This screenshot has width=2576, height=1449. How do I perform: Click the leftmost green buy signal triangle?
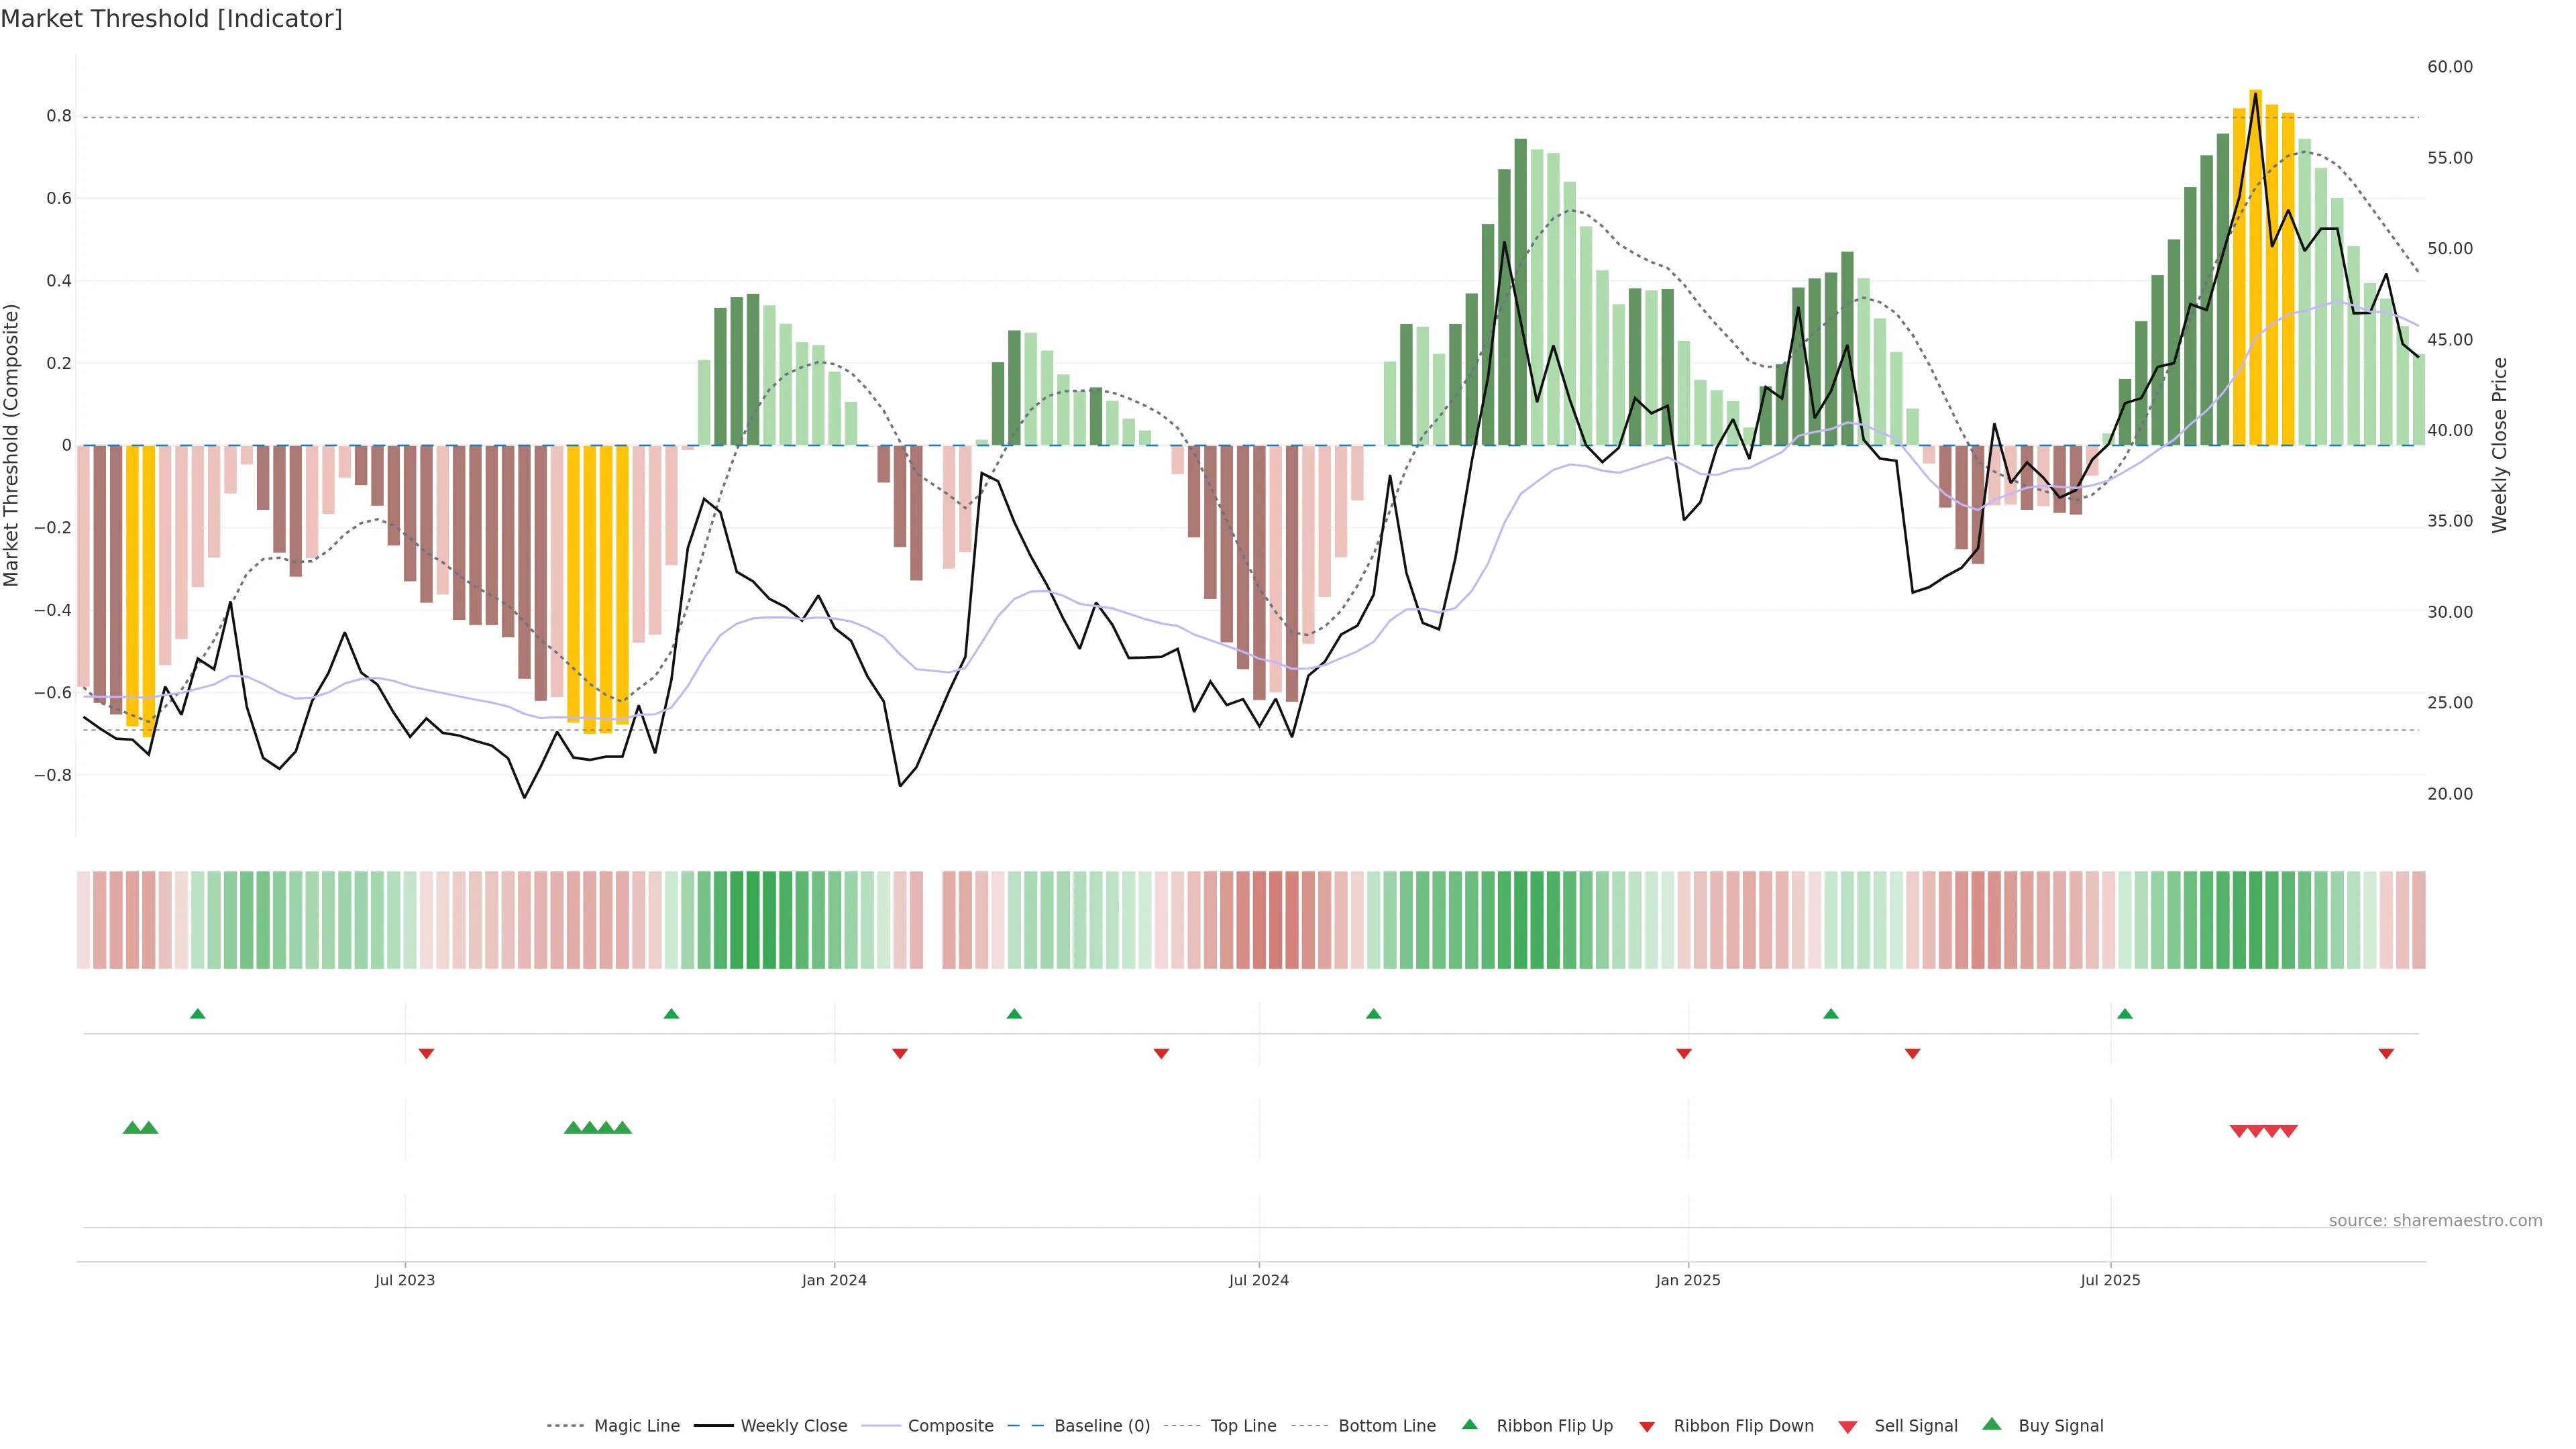132,1128
